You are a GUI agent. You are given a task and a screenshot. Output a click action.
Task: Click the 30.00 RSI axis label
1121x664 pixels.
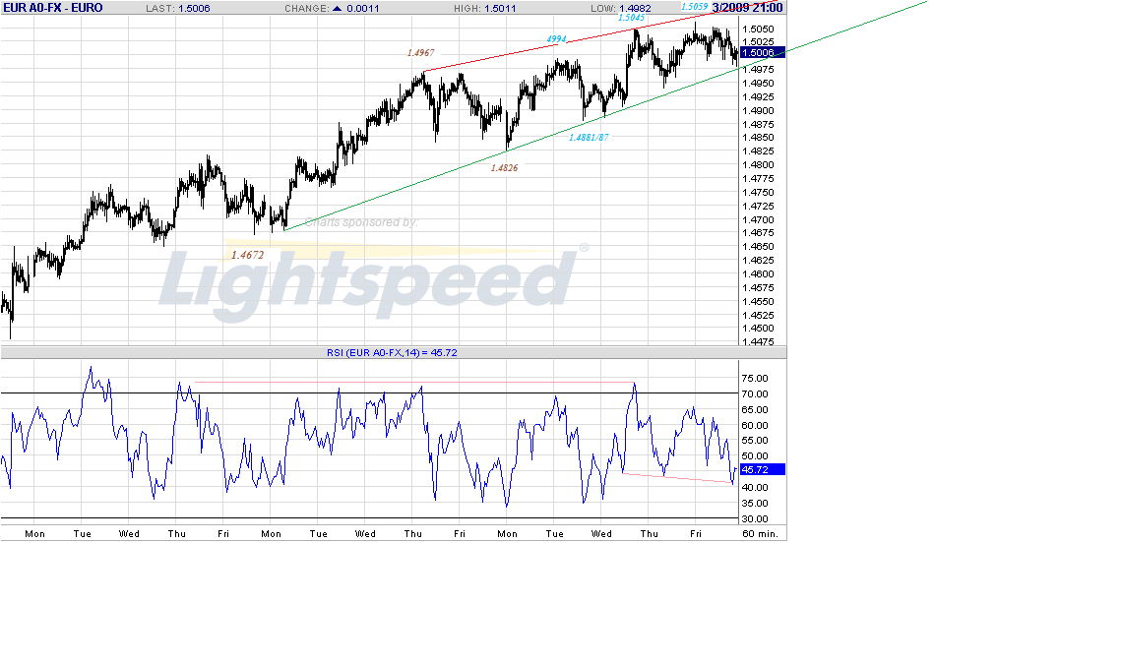[755, 519]
